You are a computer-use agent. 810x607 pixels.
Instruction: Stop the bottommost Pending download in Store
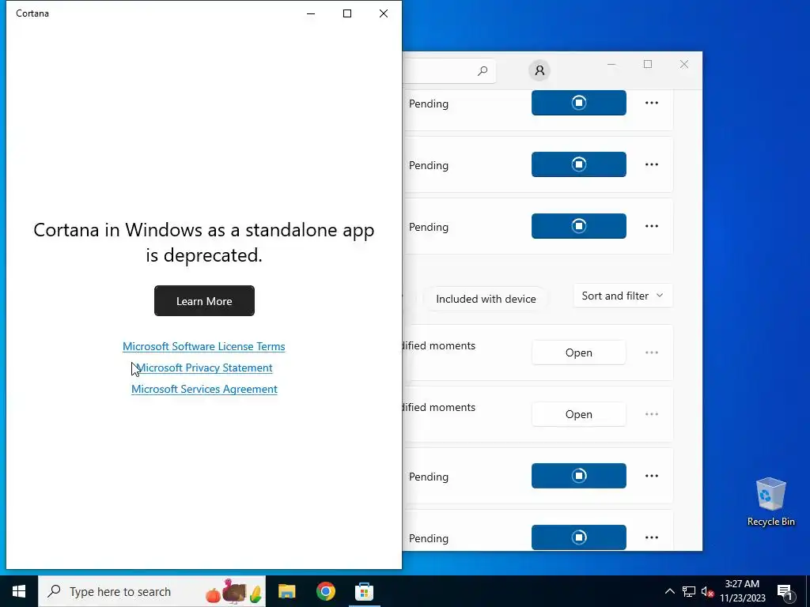(578, 537)
